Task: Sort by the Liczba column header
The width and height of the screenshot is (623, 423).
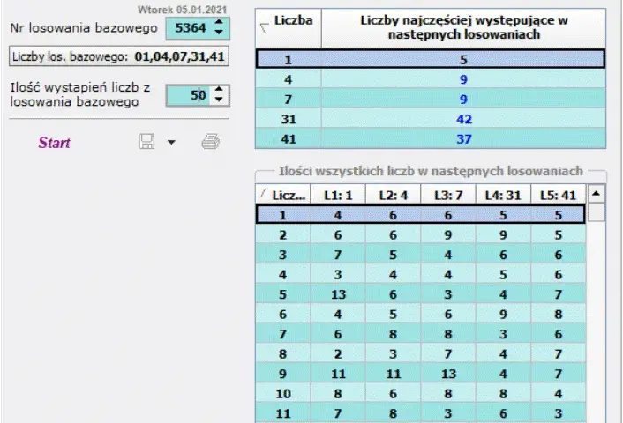Action: (x=289, y=28)
